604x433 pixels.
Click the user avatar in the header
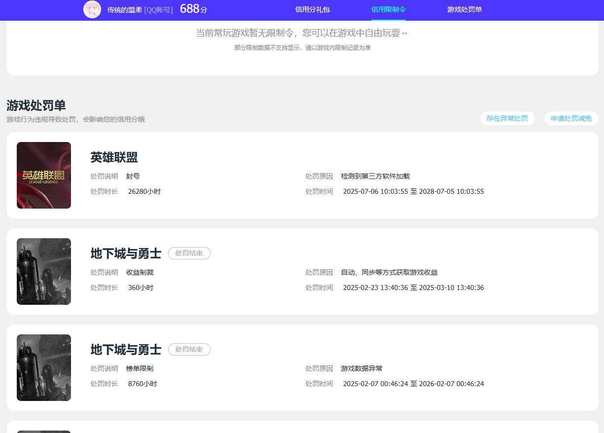(92, 9)
